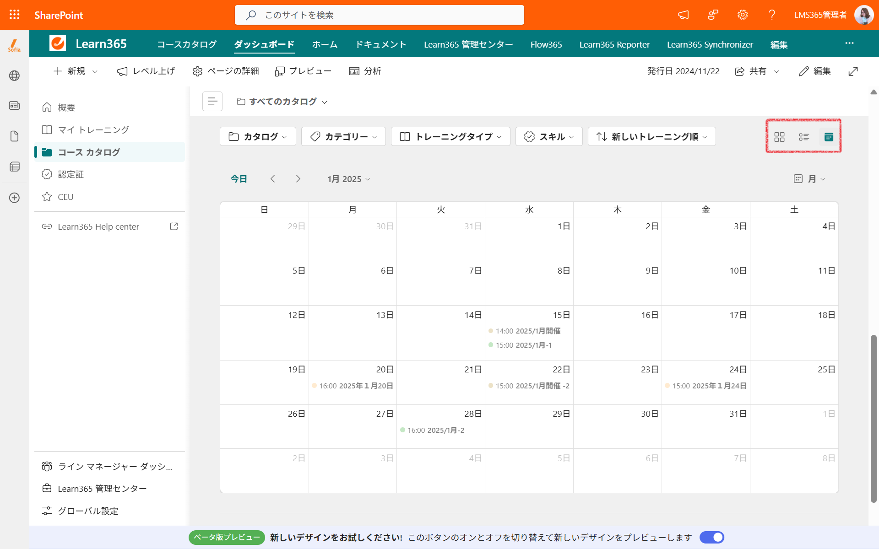Open the 15:00 2025/1月-1 event
879x549 pixels.
(520, 345)
